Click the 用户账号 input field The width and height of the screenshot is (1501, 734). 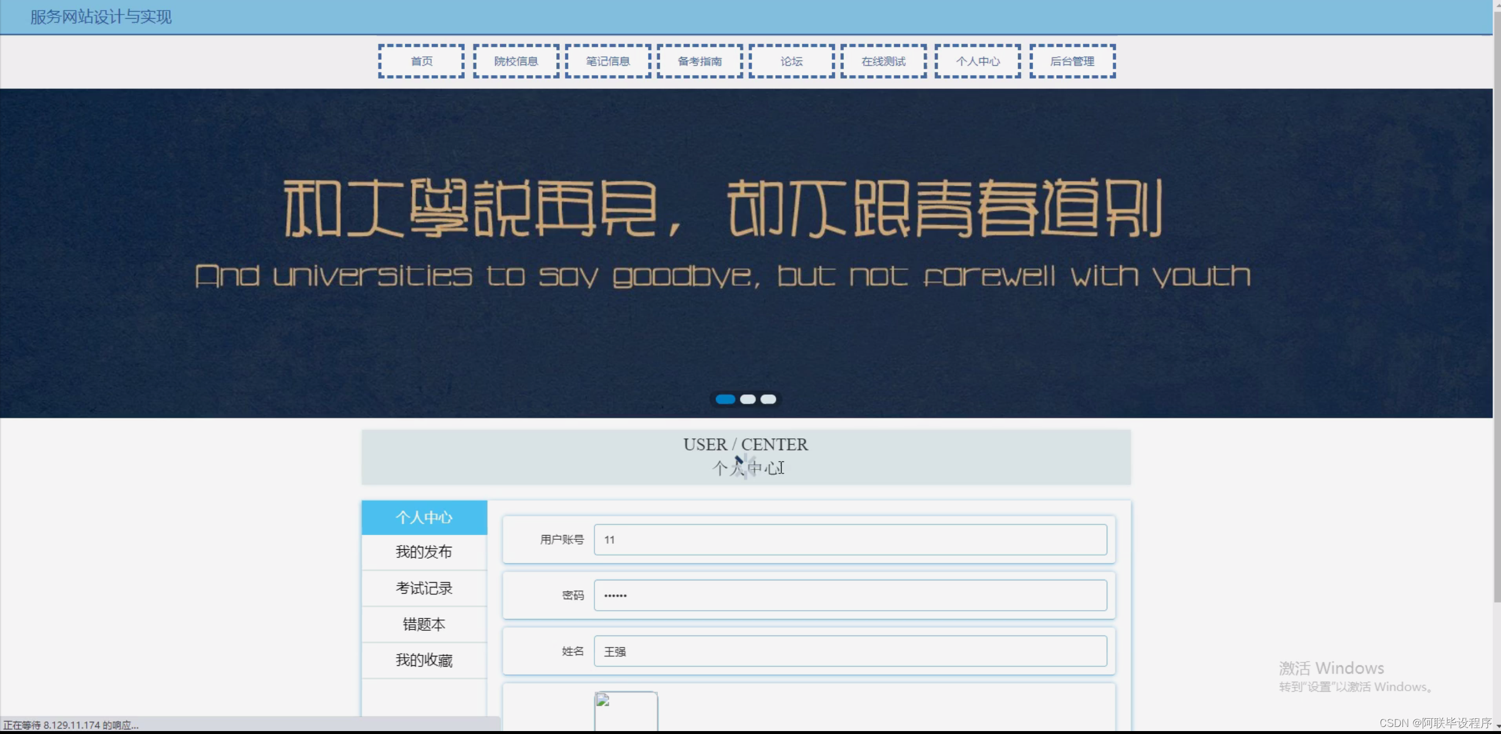[850, 539]
